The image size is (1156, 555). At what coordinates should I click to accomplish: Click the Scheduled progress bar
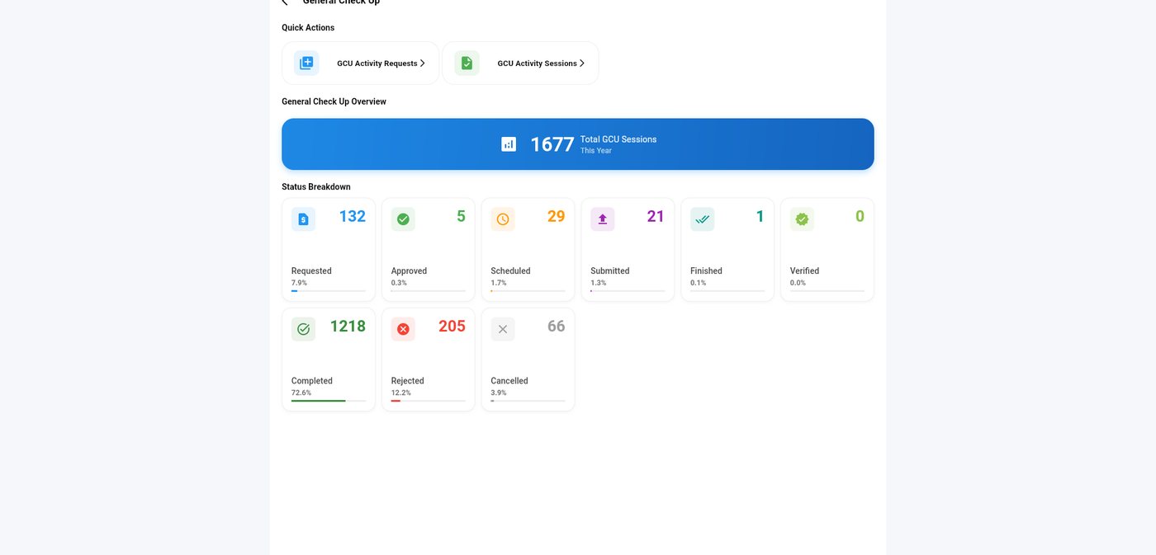tap(528, 290)
